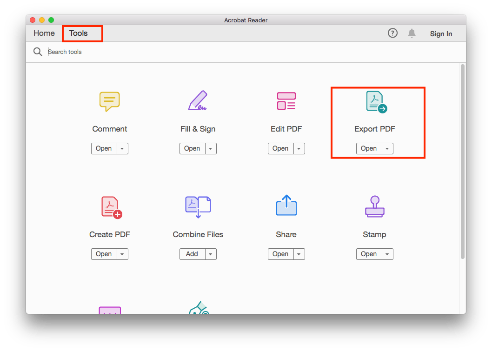The image size is (492, 351).
Task: Open the Fill & Sign tool button
Action: pos(193,148)
